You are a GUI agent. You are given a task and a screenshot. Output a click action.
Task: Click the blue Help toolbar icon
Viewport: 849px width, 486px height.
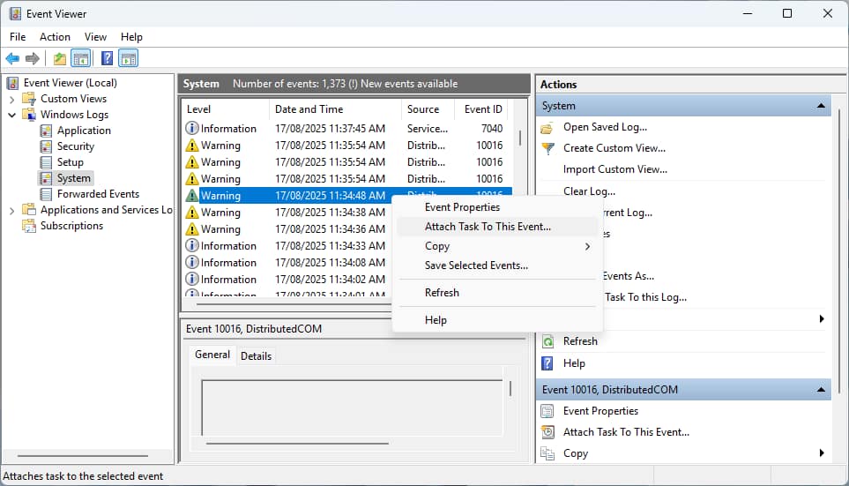[107, 59]
